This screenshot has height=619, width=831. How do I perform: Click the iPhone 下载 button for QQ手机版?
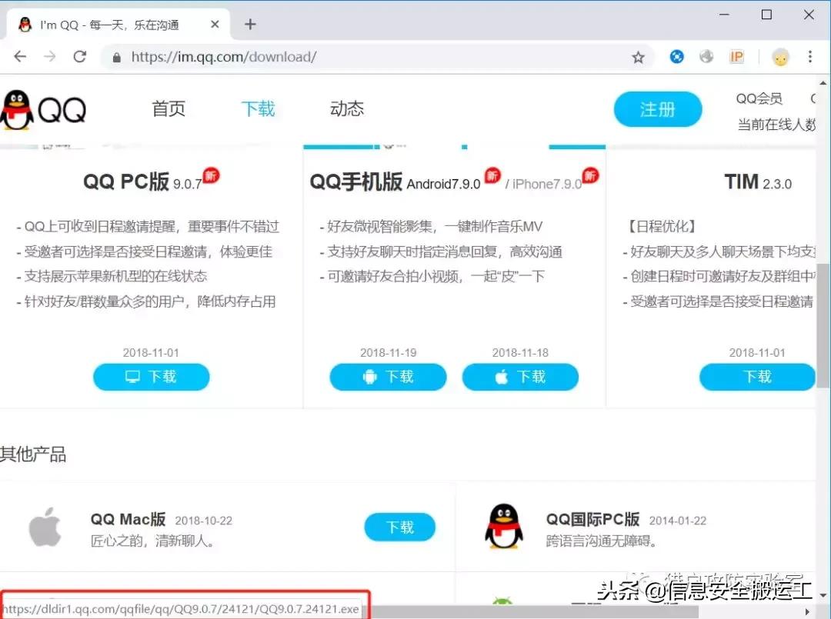click(520, 377)
